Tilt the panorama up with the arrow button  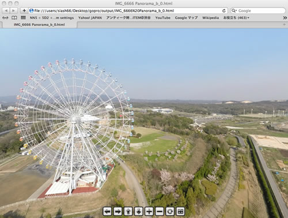(x=128, y=212)
